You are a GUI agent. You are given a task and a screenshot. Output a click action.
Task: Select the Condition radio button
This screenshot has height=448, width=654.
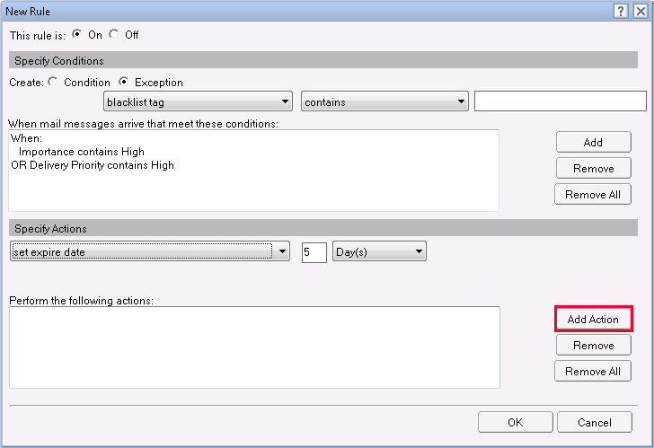pos(52,83)
